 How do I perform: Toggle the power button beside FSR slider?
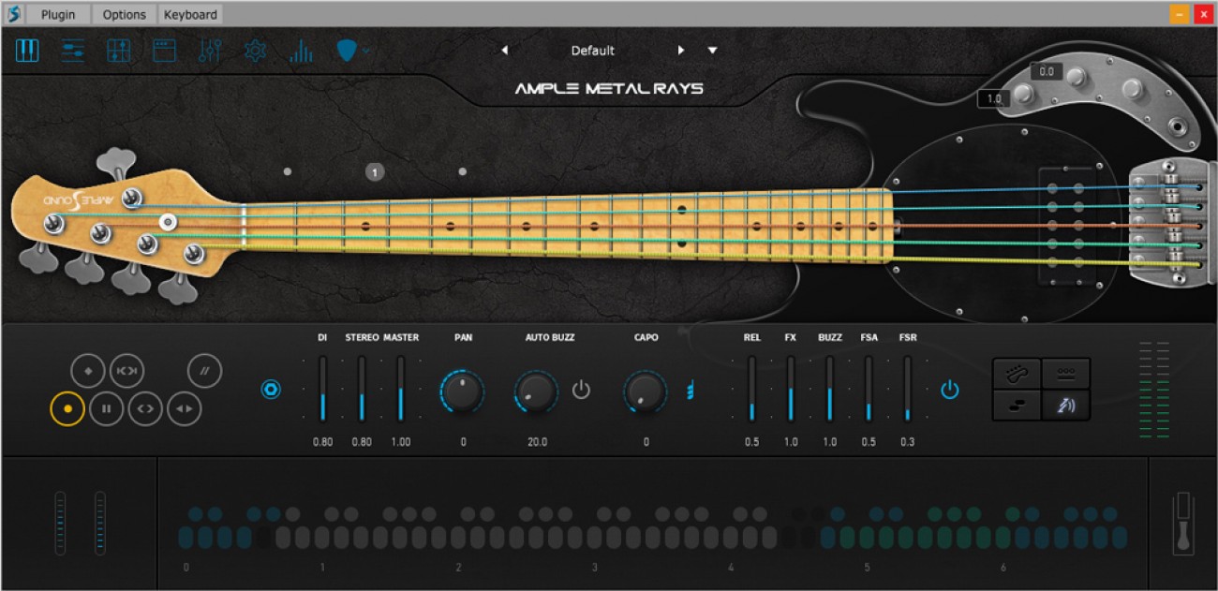(951, 392)
